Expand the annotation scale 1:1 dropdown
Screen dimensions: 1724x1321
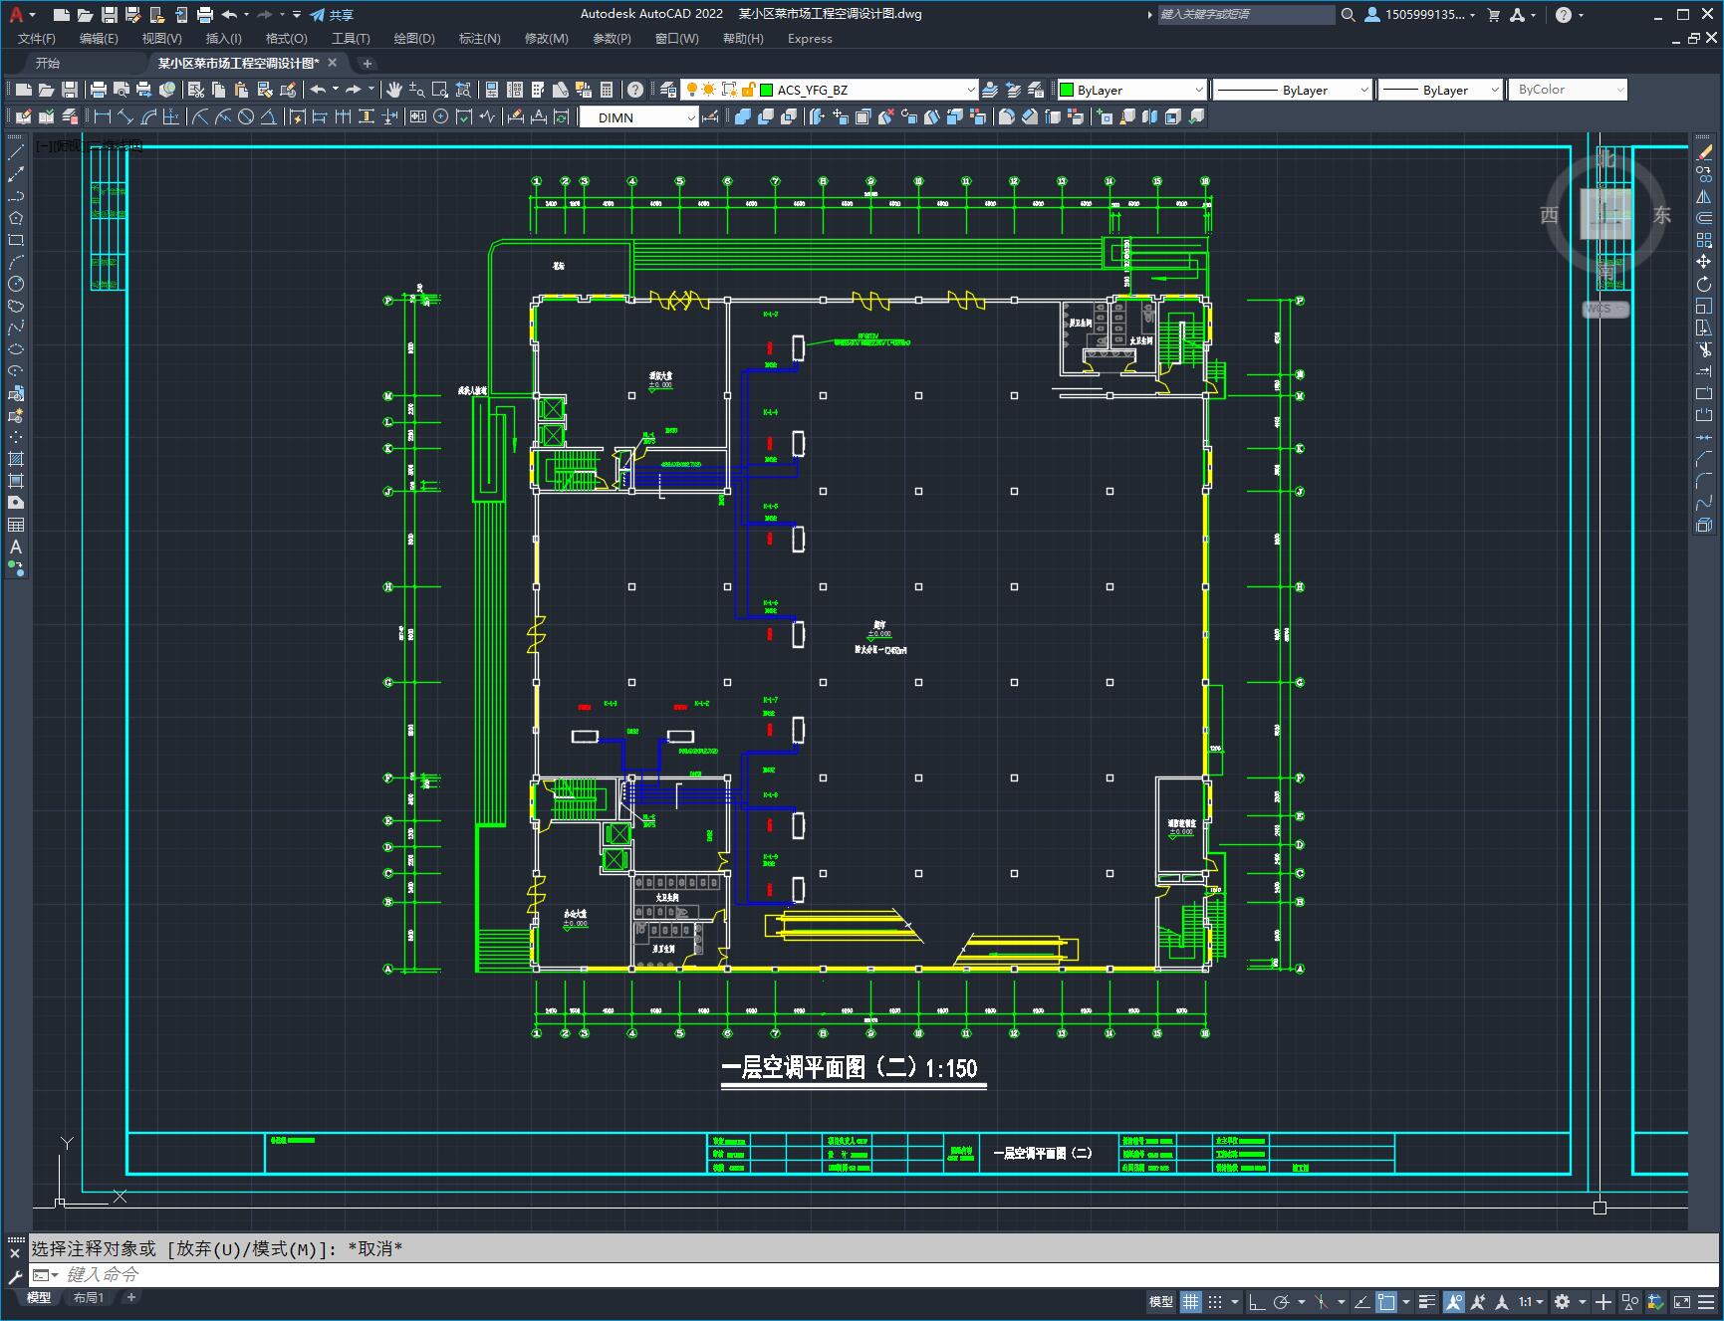point(1532,1302)
